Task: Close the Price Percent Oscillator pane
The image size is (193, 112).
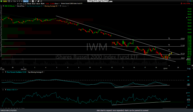Action: (3, 72)
